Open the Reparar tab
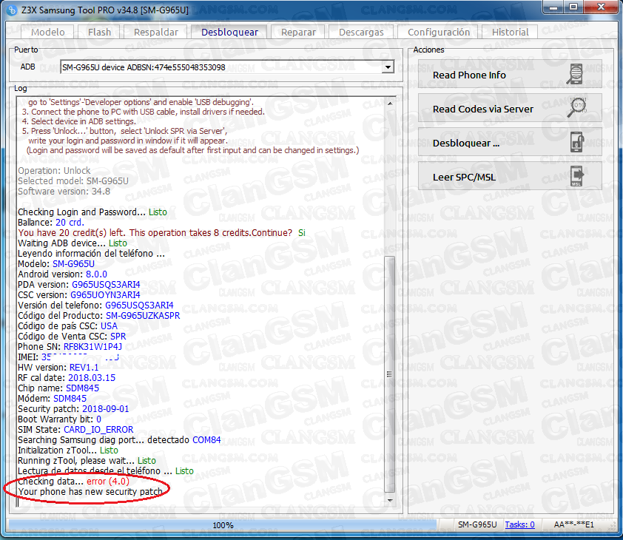 [298, 32]
